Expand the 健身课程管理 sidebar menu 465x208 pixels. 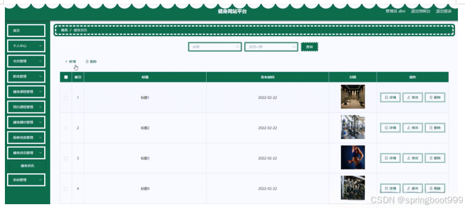[x=26, y=92]
